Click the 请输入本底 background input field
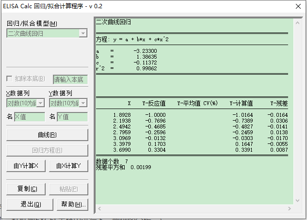307x220 pixels. click(70, 79)
